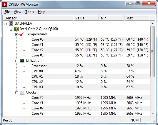Click Core #0 temperature max 60 °C
This screenshot has height=125, width=158.
click(x=137, y=39)
